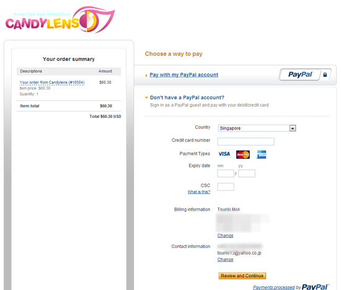Click the MasterCard payment icon
The height and width of the screenshot is (290, 341).
(x=243, y=154)
